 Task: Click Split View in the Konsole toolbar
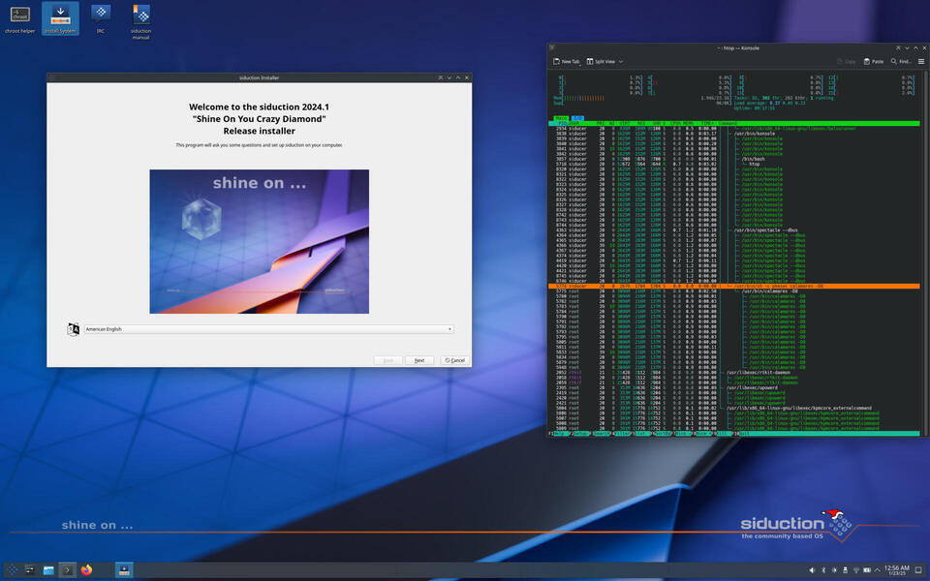[x=601, y=62]
